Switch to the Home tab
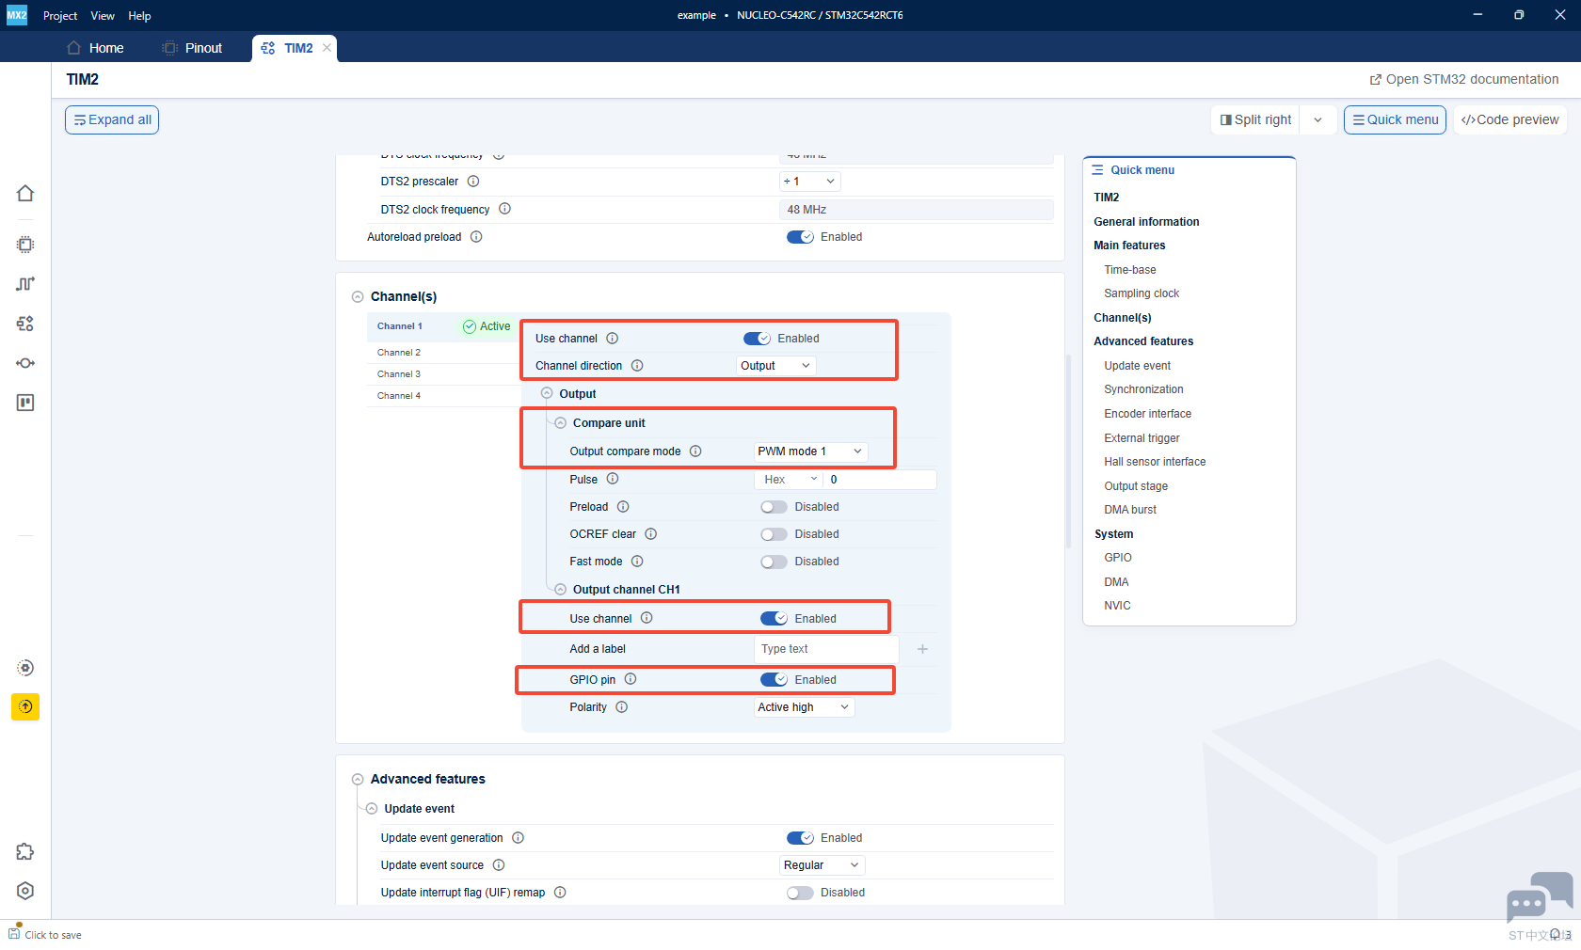Viewport: 1581px width, 950px height. click(95, 48)
